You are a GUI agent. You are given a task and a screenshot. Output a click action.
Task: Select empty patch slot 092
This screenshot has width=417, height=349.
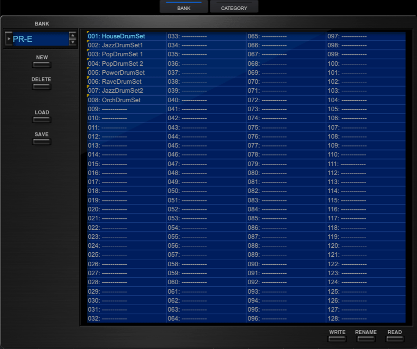[286, 282]
